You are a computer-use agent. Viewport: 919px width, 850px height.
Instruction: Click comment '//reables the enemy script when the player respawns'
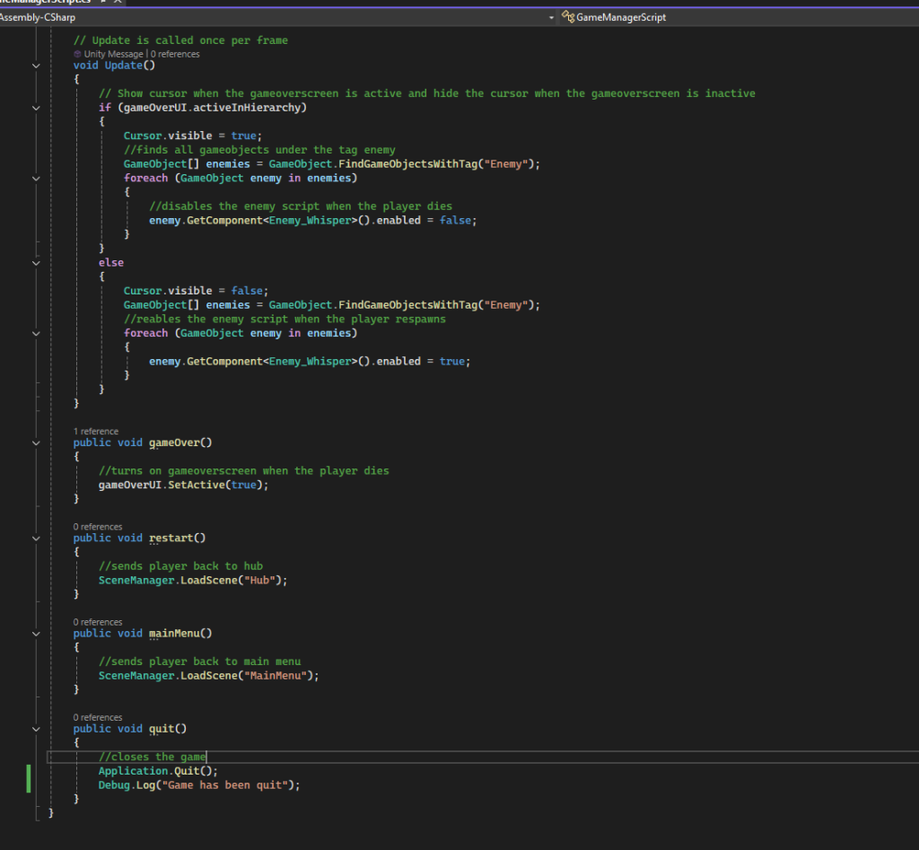point(284,319)
